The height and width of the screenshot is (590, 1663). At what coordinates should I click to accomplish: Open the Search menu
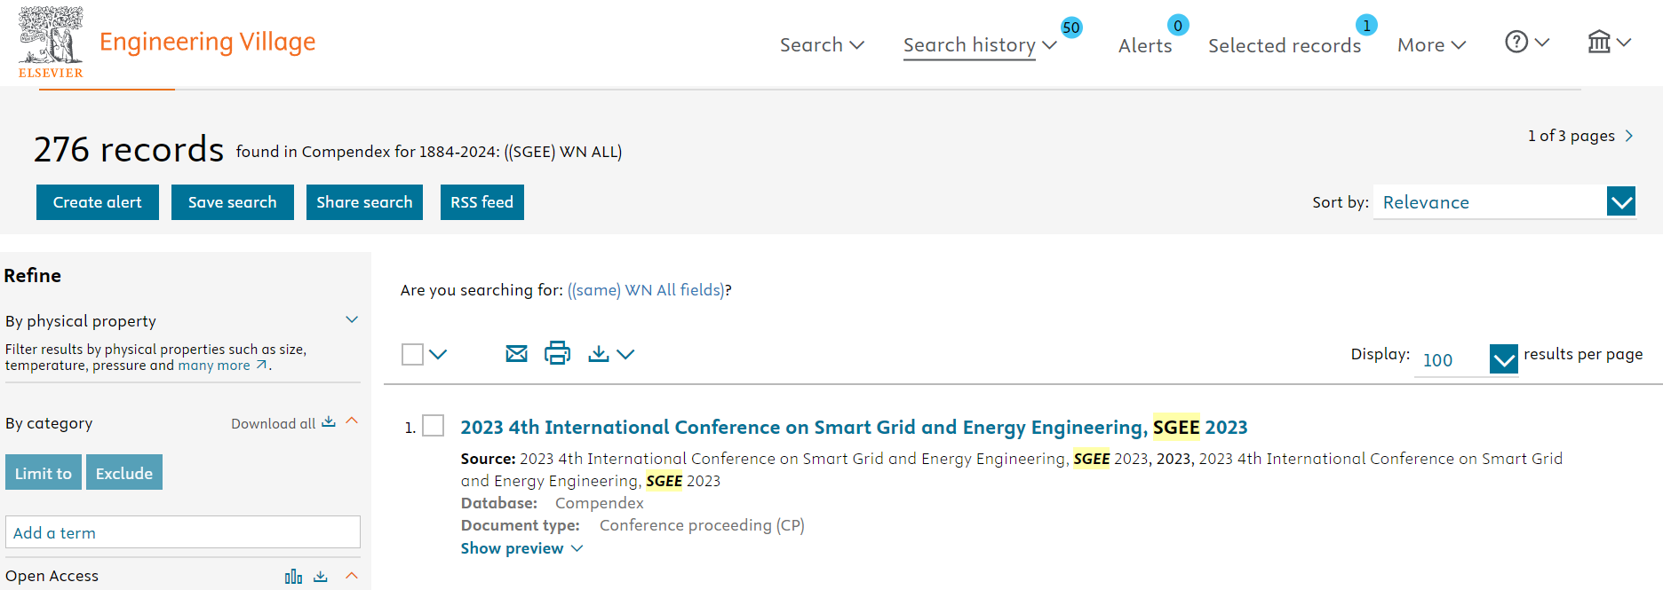822,44
